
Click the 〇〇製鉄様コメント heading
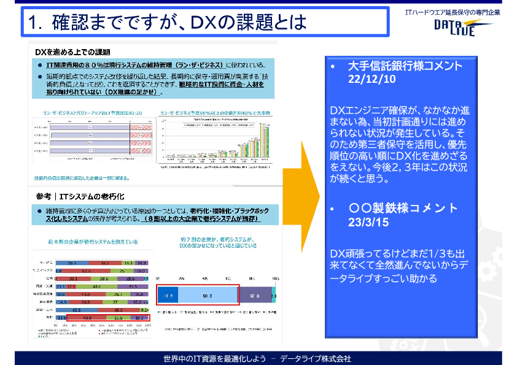(403, 209)
